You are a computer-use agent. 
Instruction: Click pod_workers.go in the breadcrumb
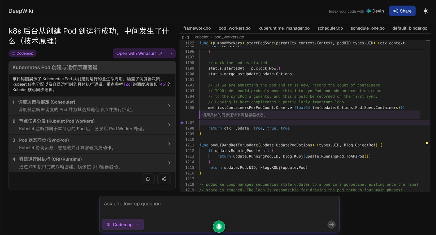click(229, 37)
